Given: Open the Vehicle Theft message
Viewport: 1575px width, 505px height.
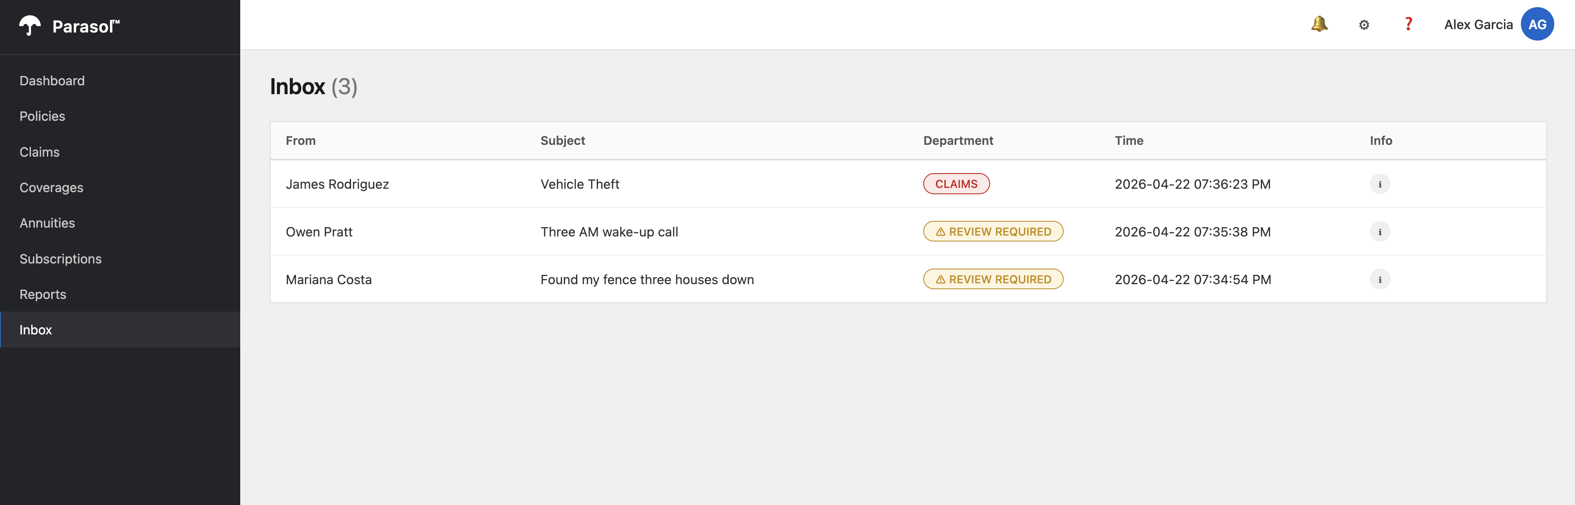Looking at the screenshot, I should (x=579, y=184).
